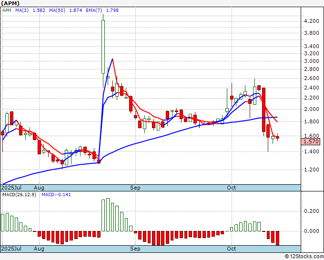This screenshot has width=324, height=260.
Task: Click Oct on the MACD timeline
Action: coord(231,249)
